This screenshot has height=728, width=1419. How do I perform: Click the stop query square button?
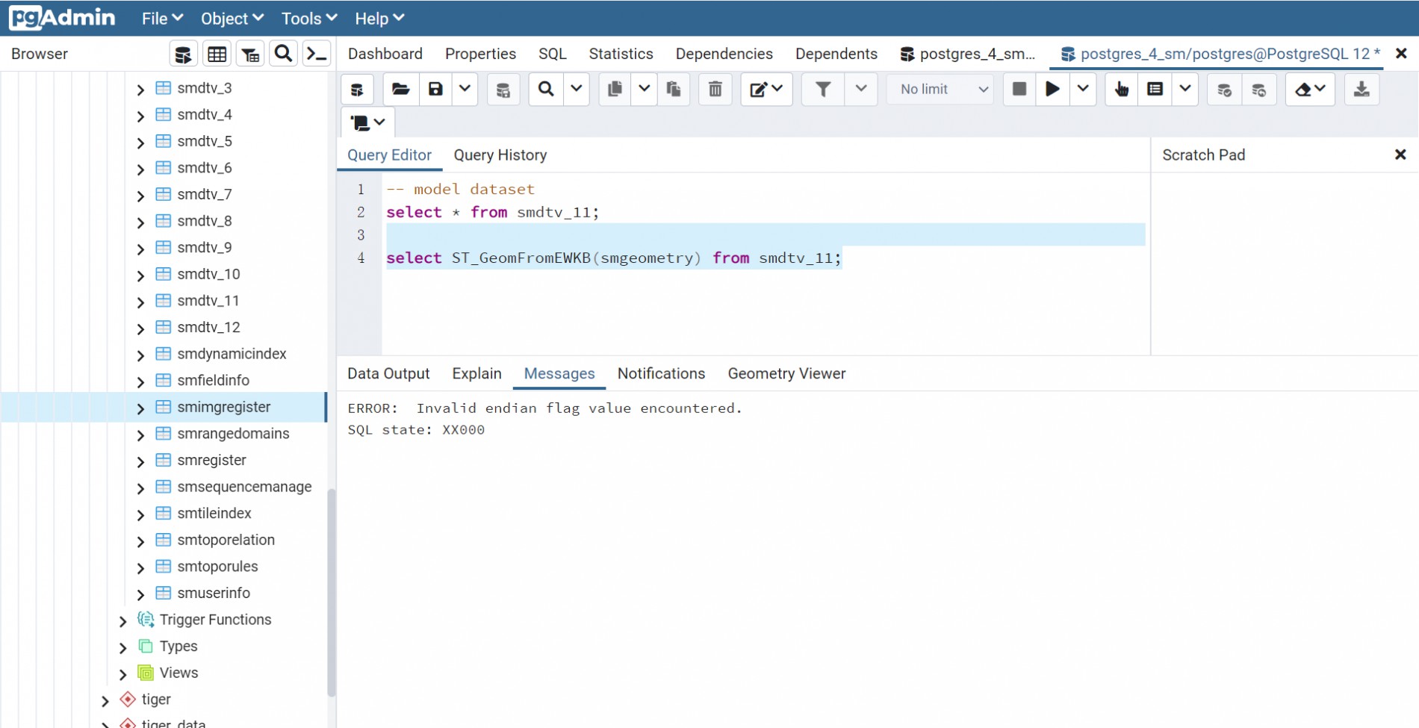pyautogui.click(x=1019, y=90)
